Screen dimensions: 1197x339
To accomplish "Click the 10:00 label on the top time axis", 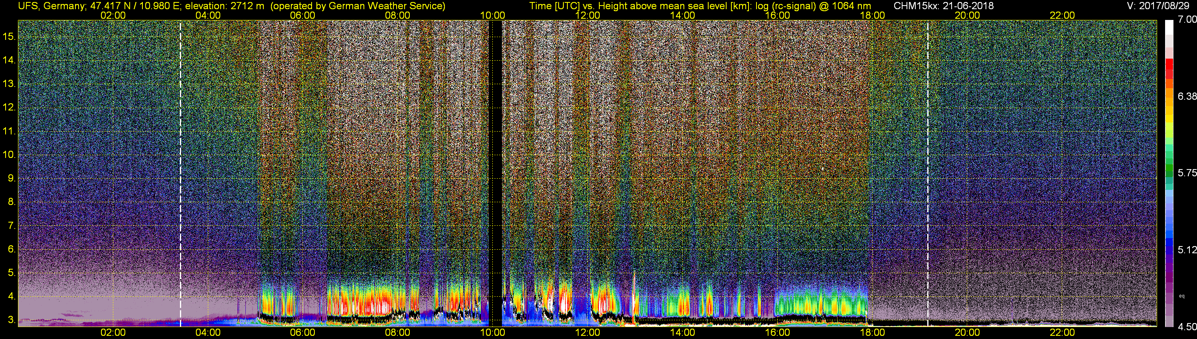I will [x=492, y=15].
